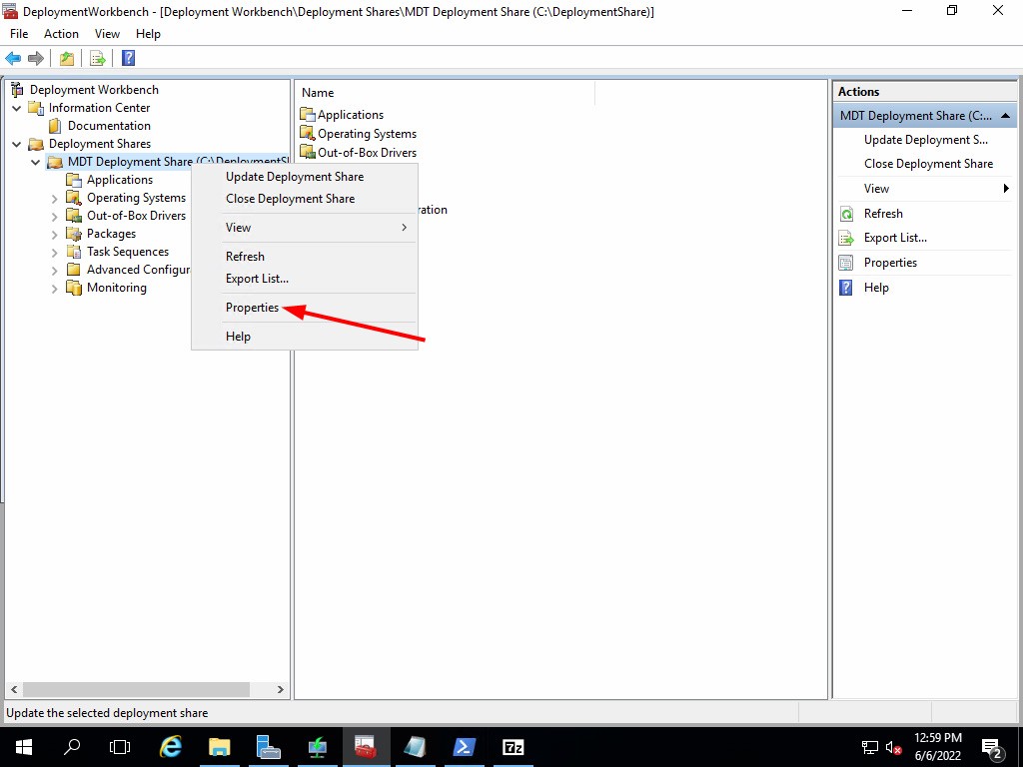Click Export List... in the Actions pane

click(895, 238)
